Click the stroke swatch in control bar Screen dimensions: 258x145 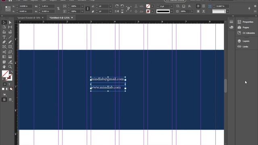pyautogui.click(x=148, y=11)
